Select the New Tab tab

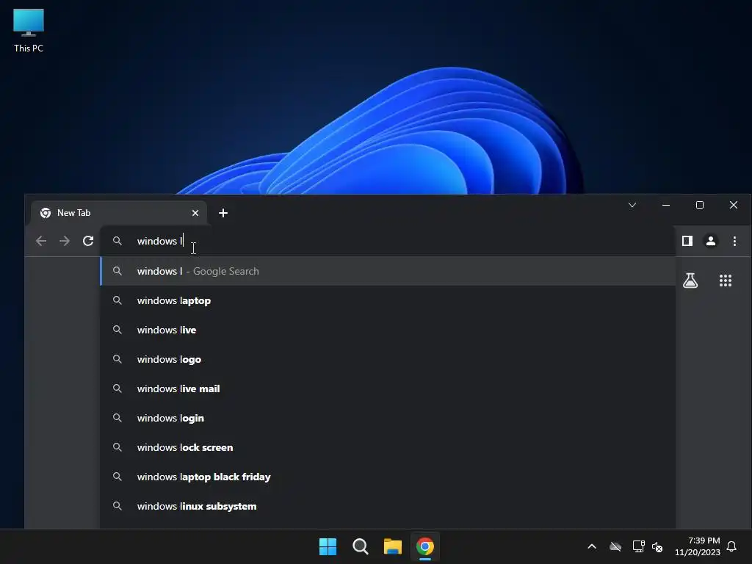(119, 213)
